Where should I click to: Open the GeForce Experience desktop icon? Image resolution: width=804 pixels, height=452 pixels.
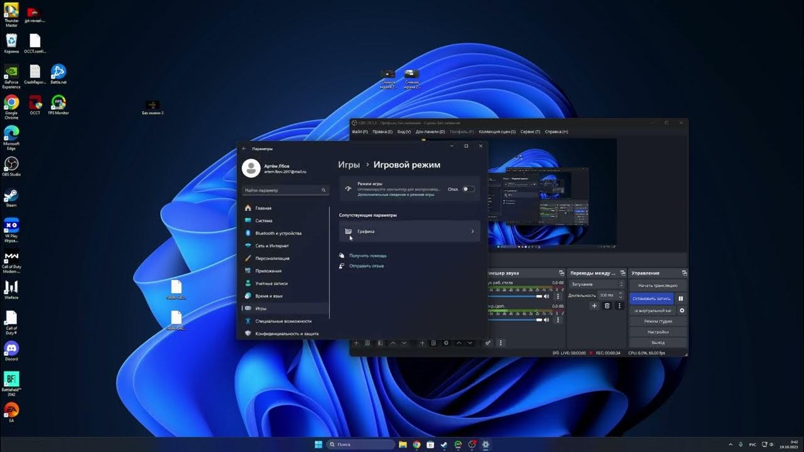point(11,77)
